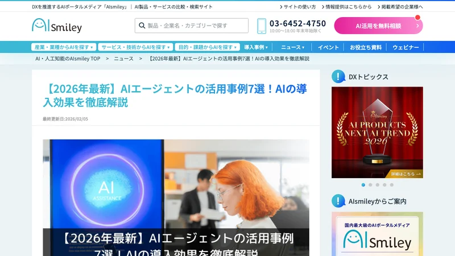Click the AIsmileyからご案内 exclamation icon
The height and width of the screenshot is (256, 455).
[x=338, y=201]
